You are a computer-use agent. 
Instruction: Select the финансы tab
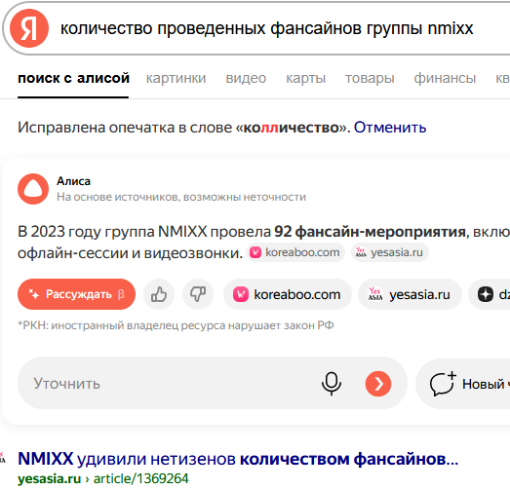click(x=445, y=78)
